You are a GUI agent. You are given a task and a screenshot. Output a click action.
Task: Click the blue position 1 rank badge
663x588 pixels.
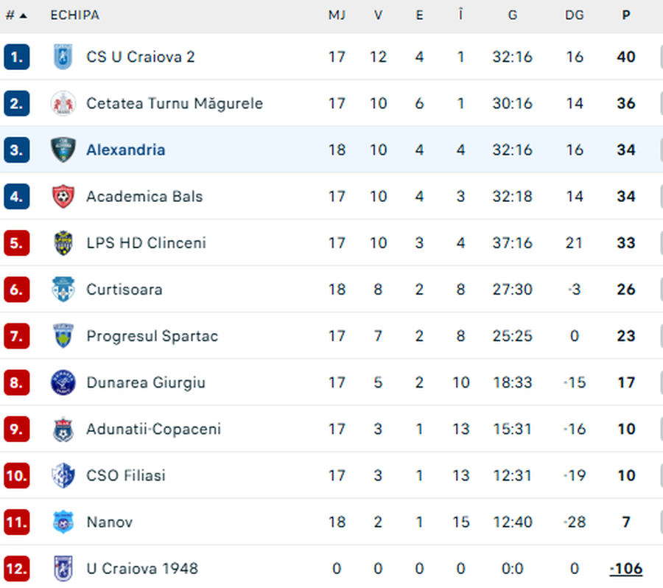(16, 57)
